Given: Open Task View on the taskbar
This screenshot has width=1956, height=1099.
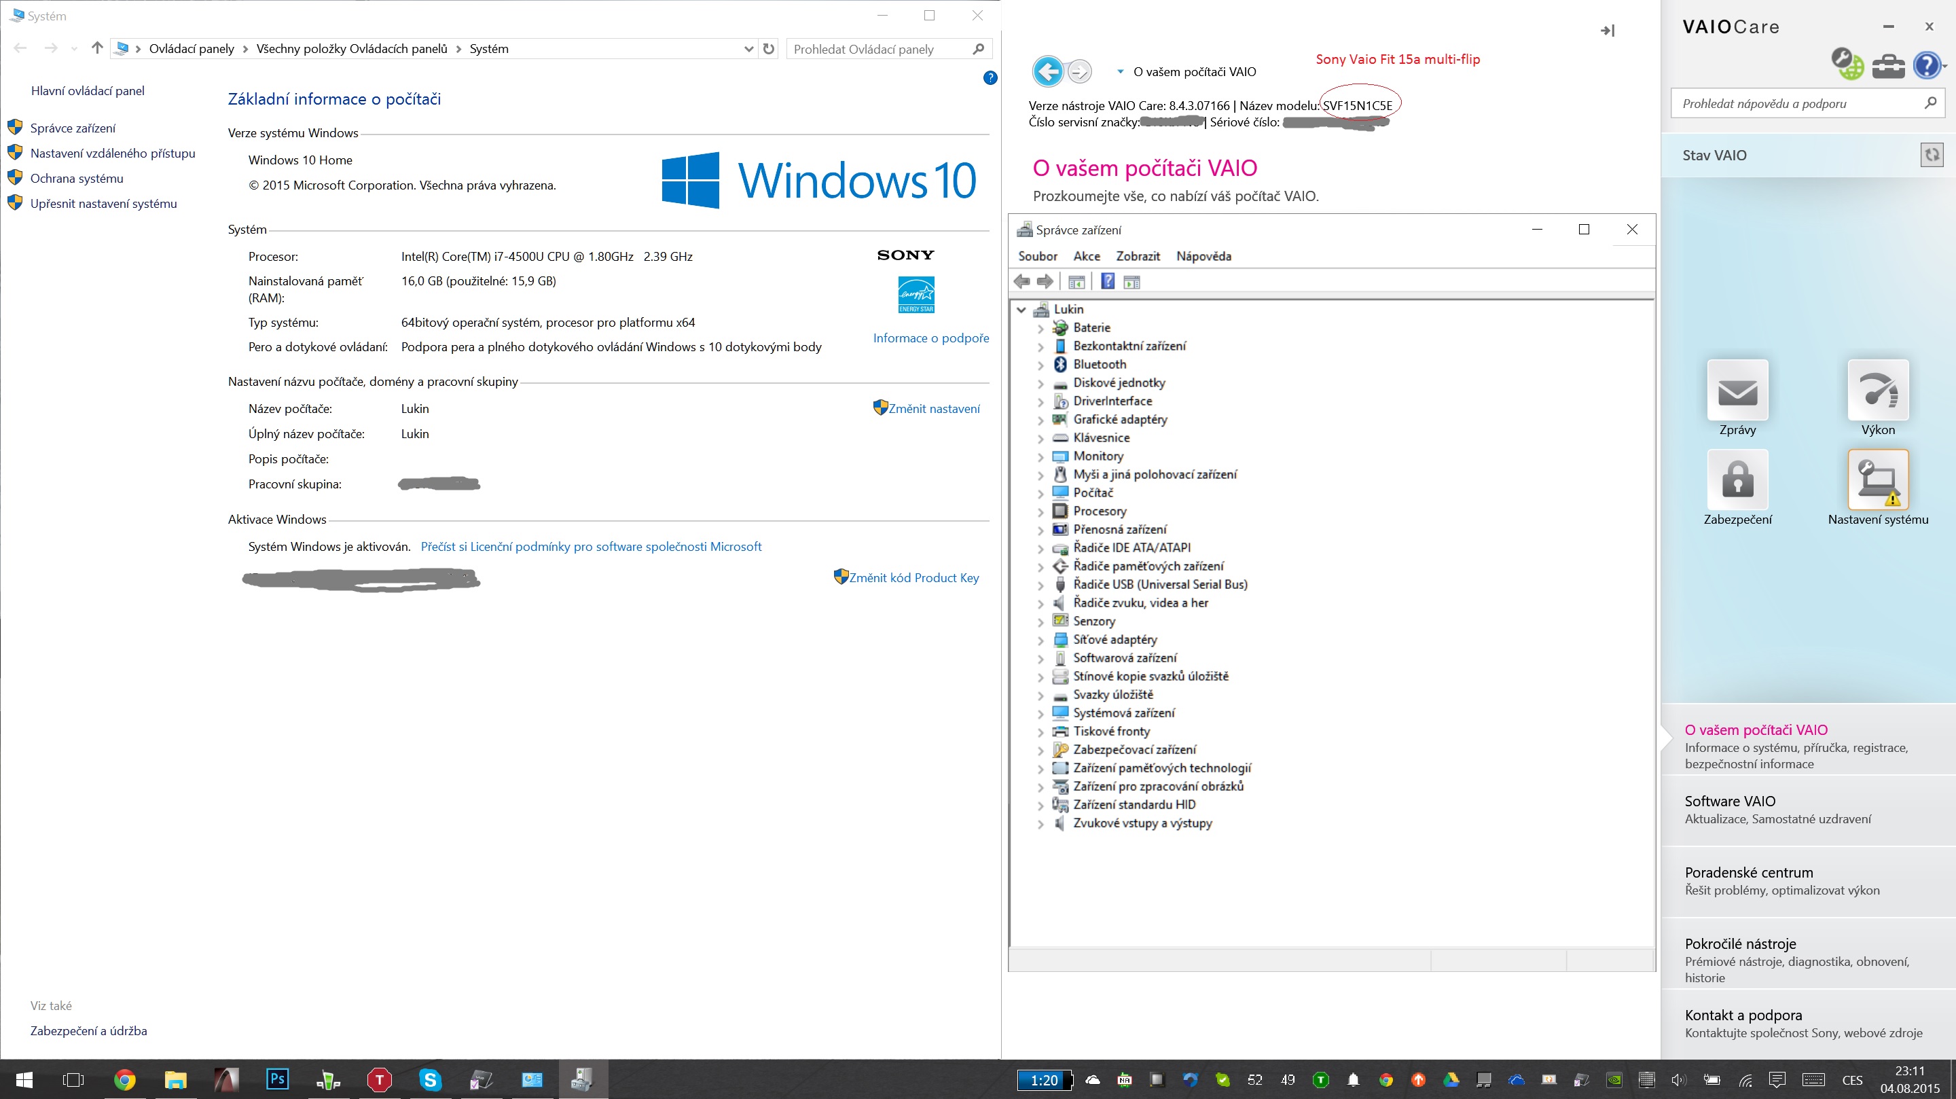Looking at the screenshot, I should 73,1079.
